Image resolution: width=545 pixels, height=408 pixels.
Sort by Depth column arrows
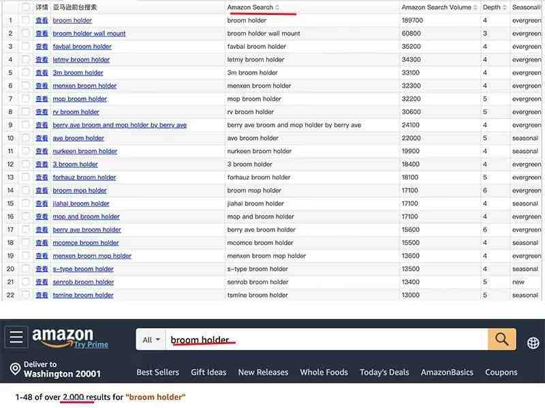(504, 7)
